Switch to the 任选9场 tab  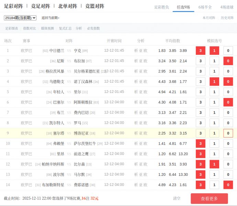coord(183,7)
